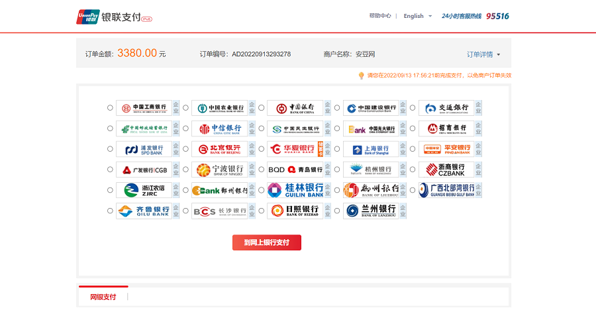Click the Agricultural Bank of China logo
The width and height of the screenshot is (596, 312).
click(x=220, y=108)
